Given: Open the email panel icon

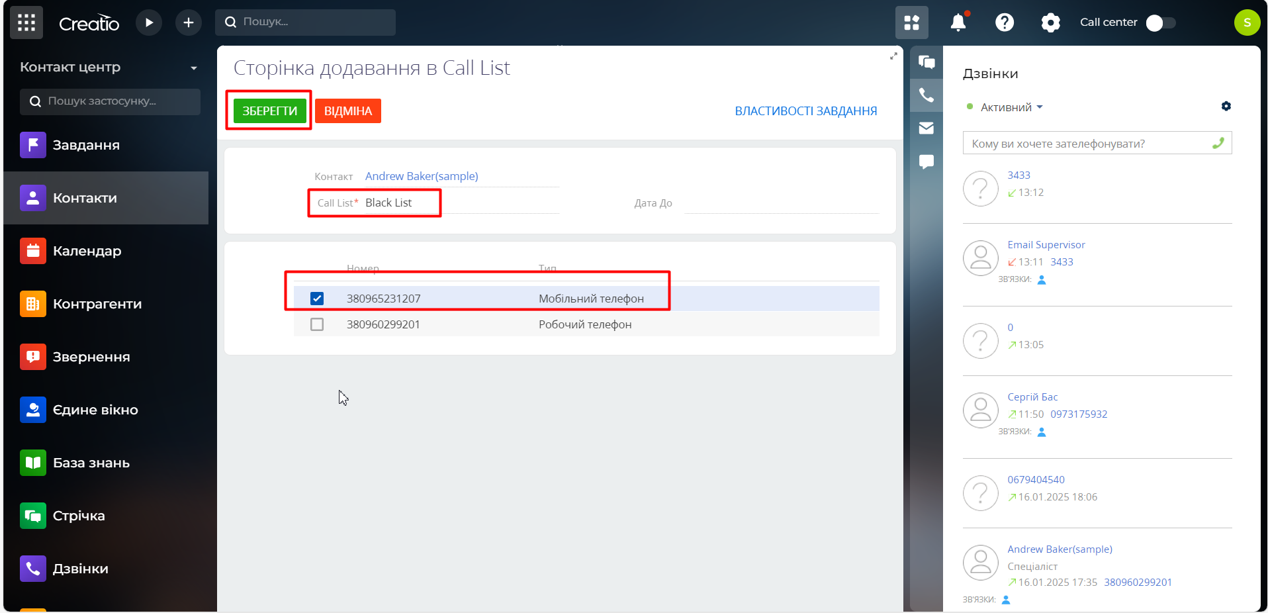Looking at the screenshot, I should 927,128.
